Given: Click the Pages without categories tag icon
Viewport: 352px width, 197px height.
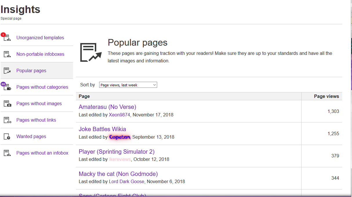Looking at the screenshot, I should [x=7, y=87].
